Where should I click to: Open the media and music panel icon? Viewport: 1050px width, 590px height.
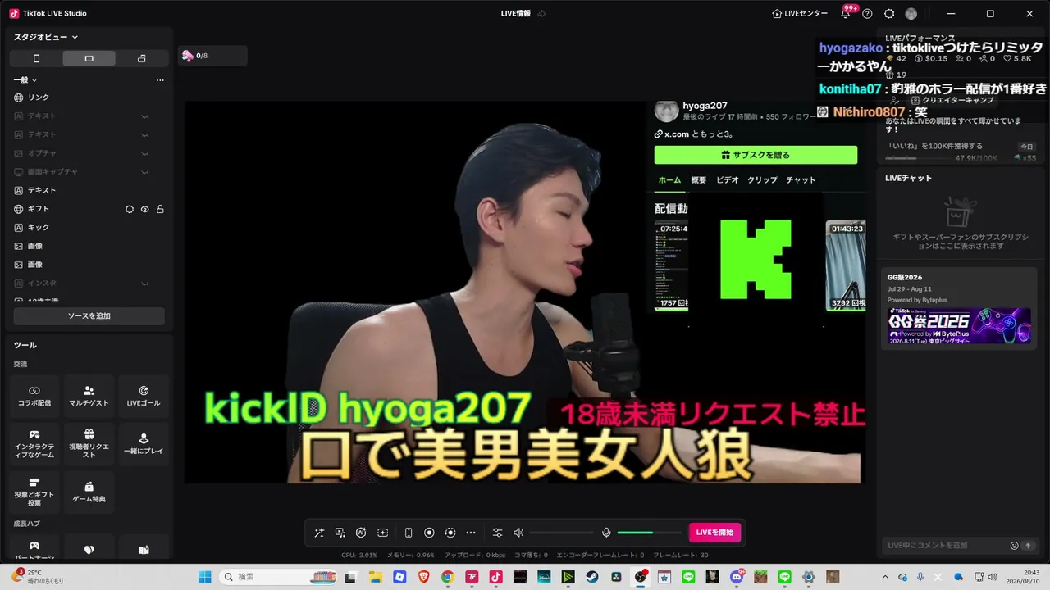[x=340, y=533]
